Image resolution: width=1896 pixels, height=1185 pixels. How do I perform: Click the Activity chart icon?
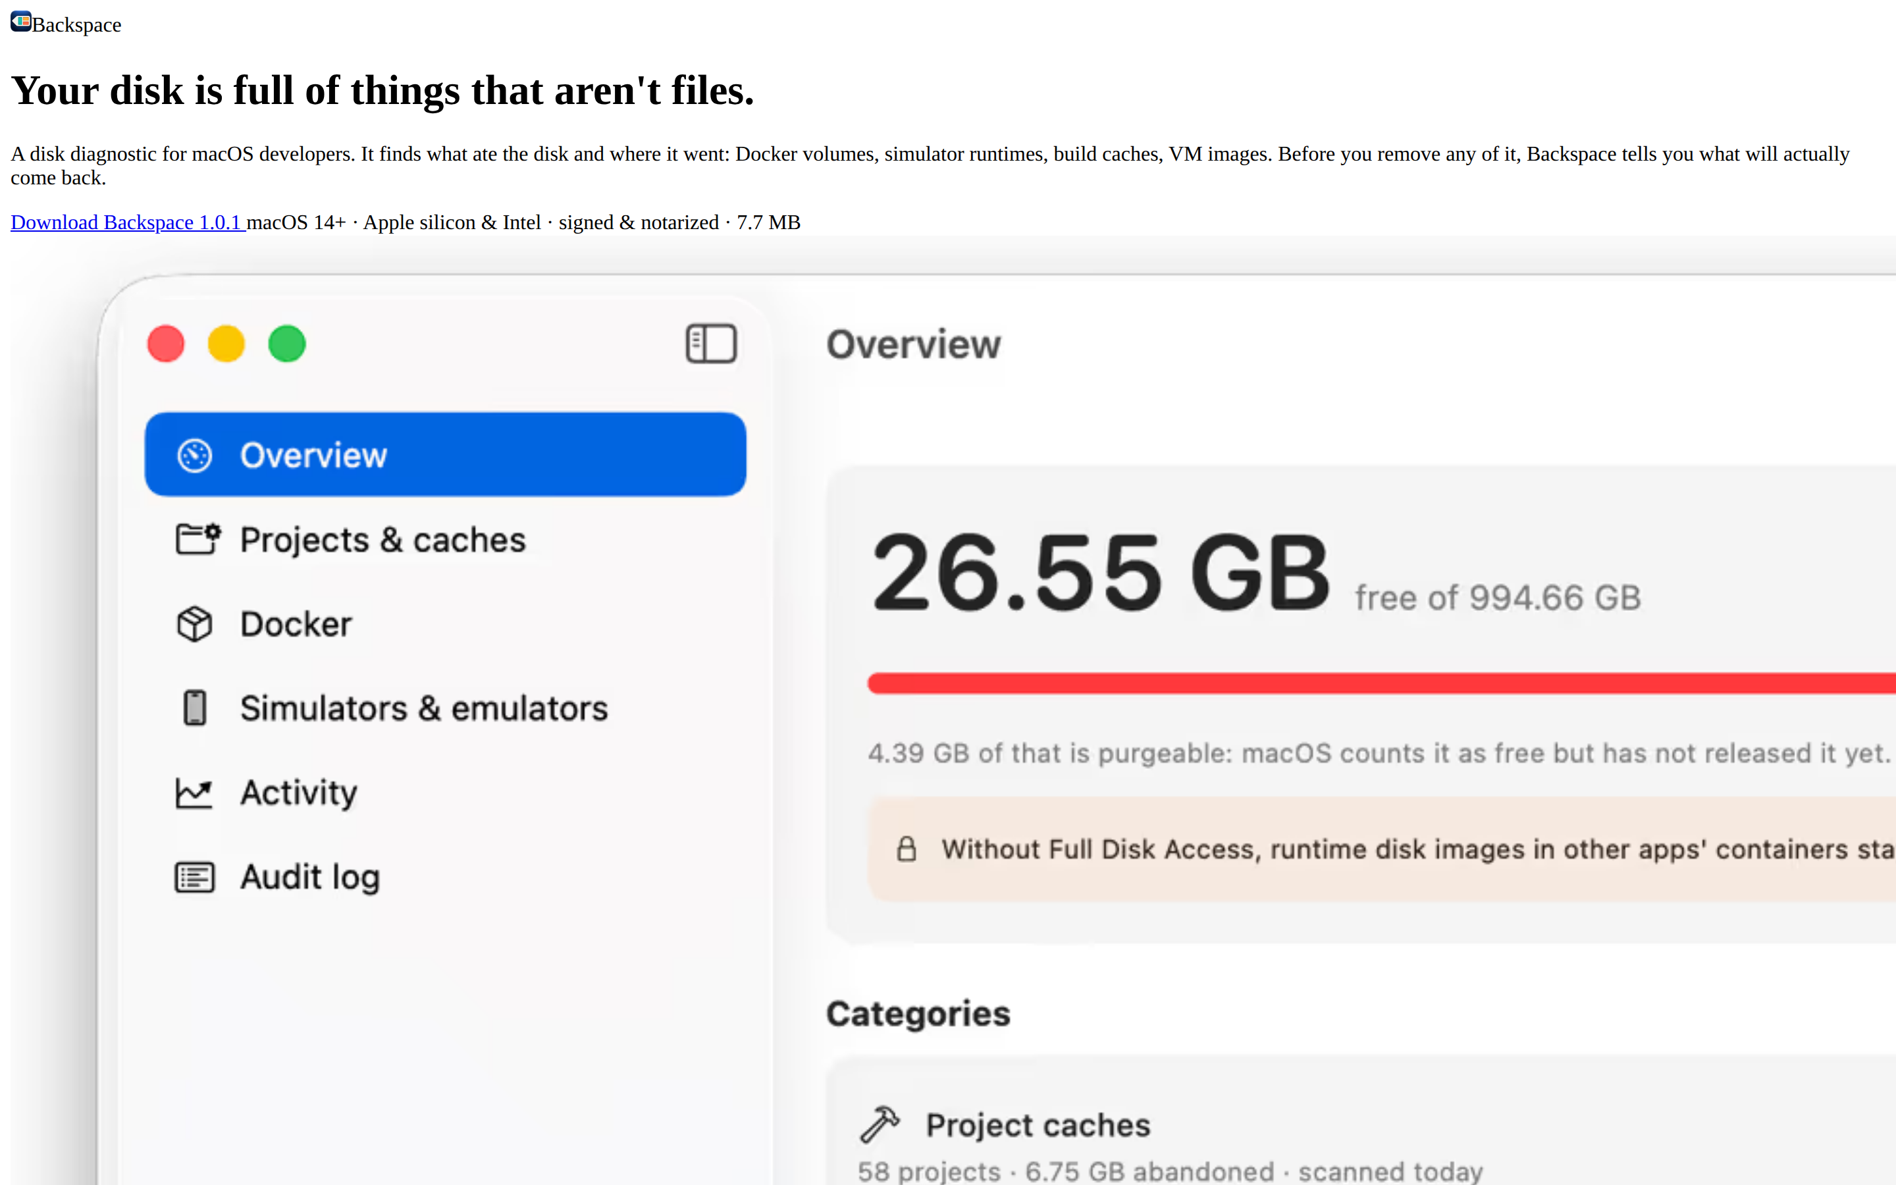pos(194,793)
